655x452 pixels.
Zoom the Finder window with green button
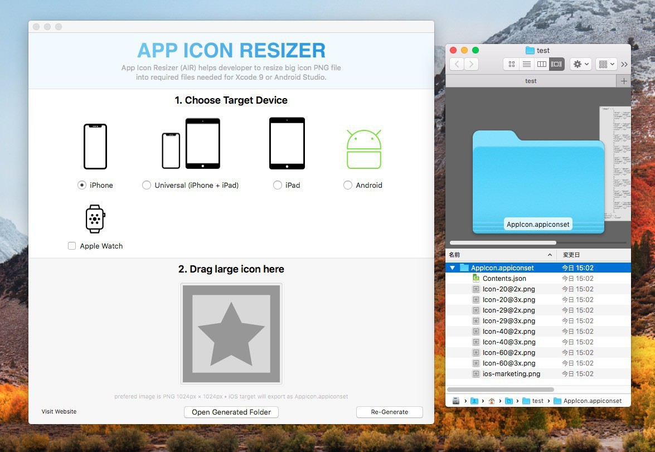click(x=476, y=50)
